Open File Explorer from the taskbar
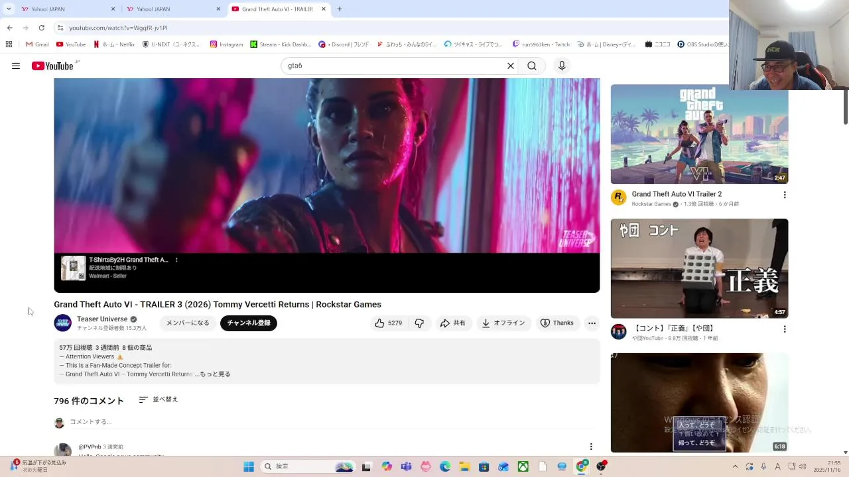This screenshot has width=849, height=477. 464,466
